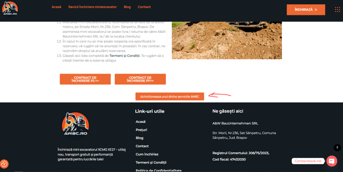Open the dotted grid menu icon
This screenshot has width=343, height=172.
[337, 10]
